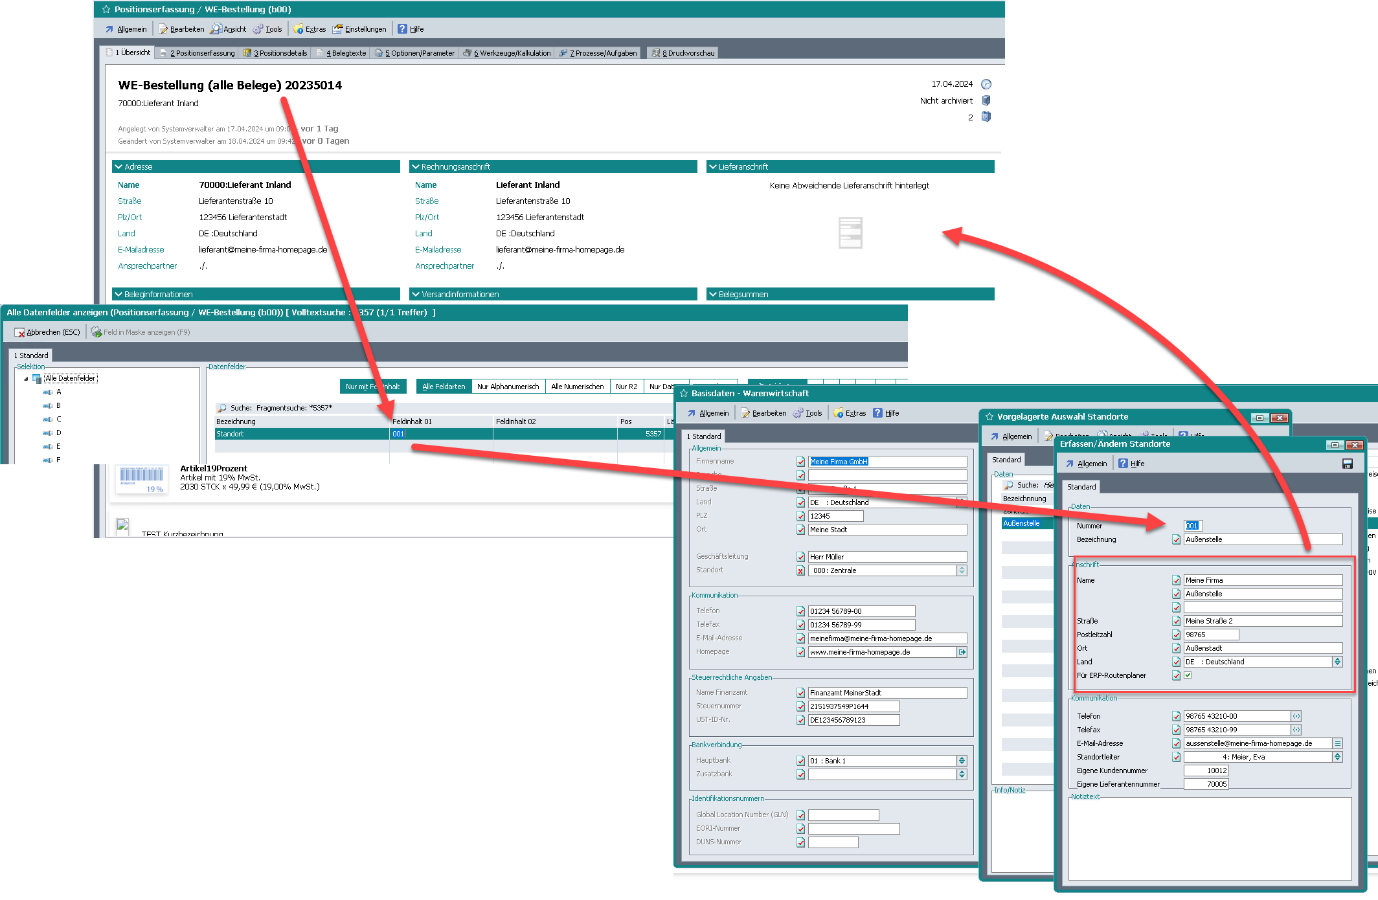Collapse the Alle Datenfelder tree node

pos(26,379)
